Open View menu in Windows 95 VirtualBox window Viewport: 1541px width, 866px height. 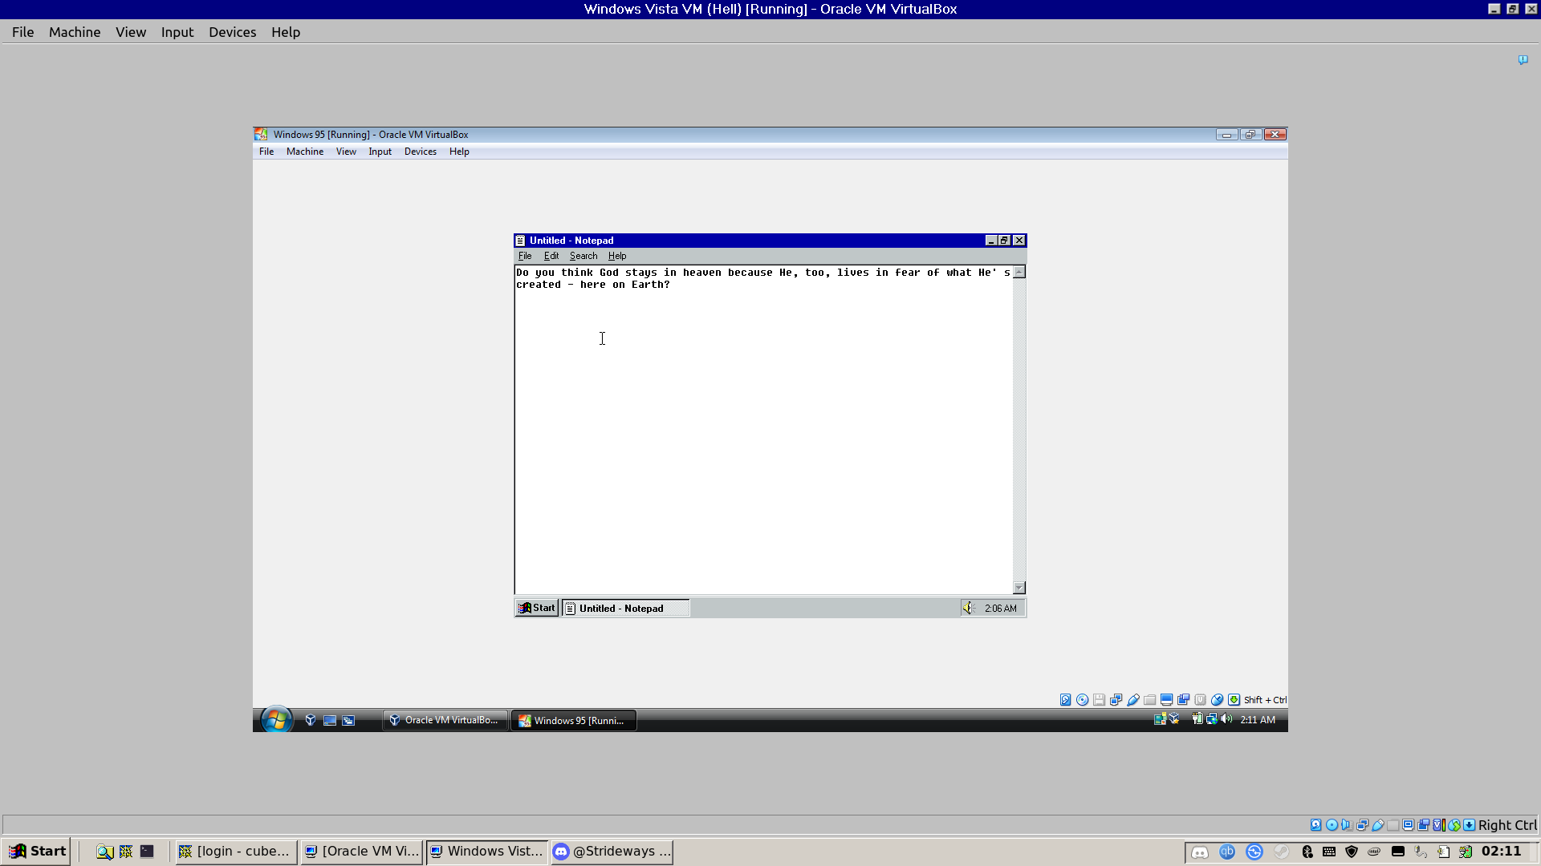coord(346,152)
